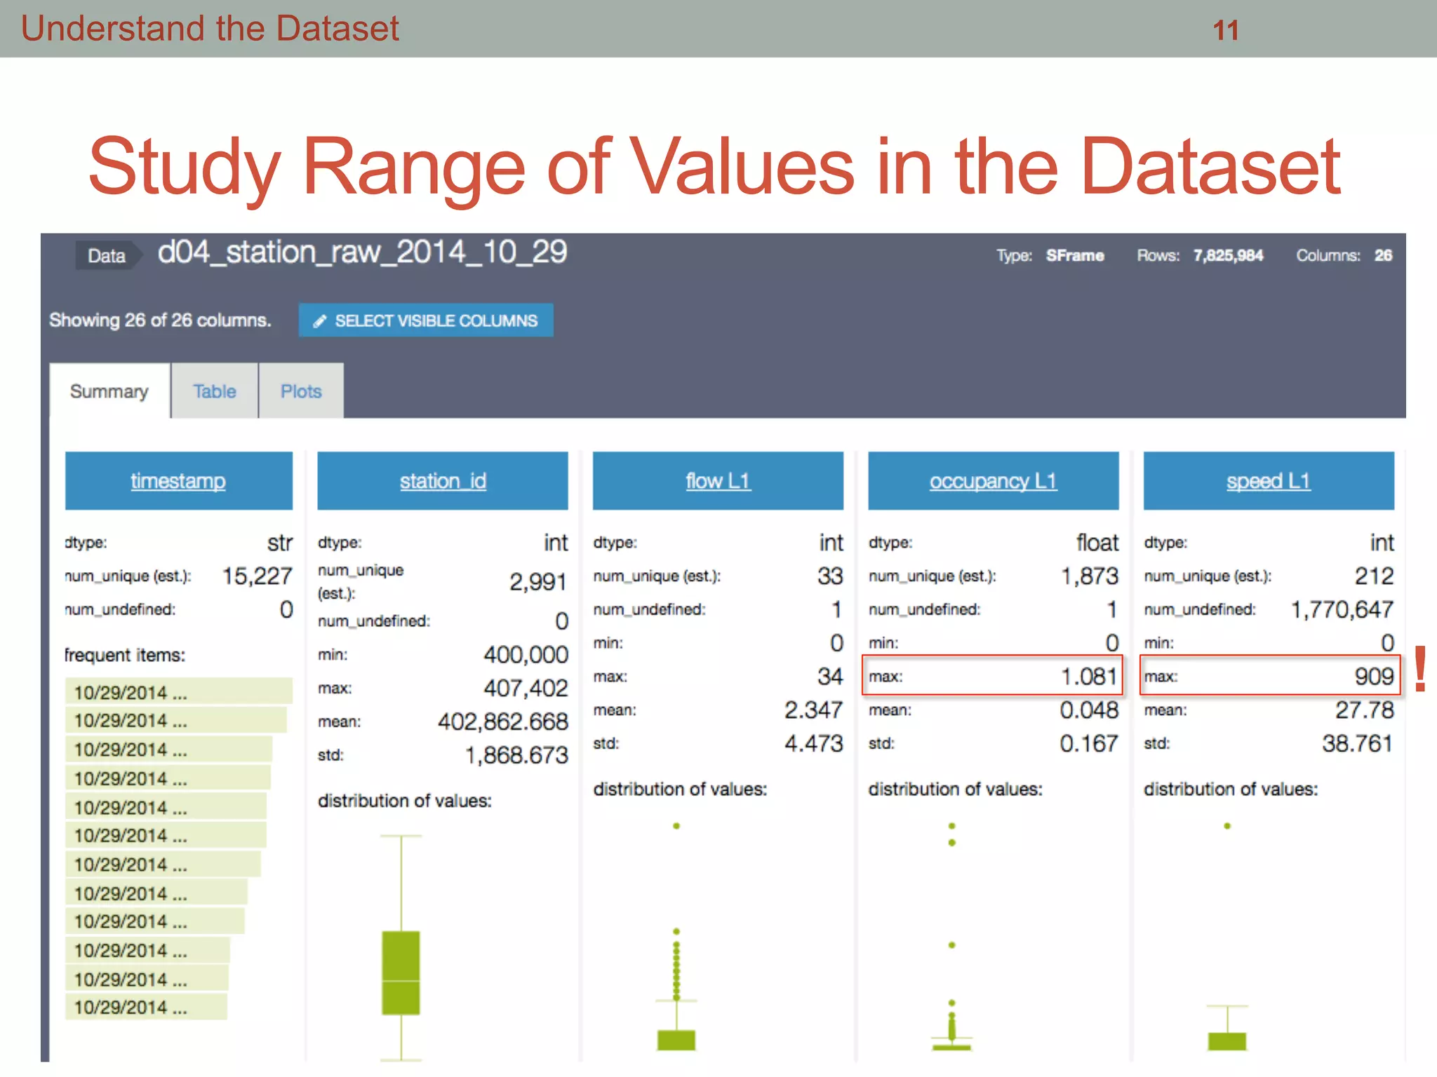The width and height of the screenshot is (1437, 1077).
Task: Click occupancy L1 dtype value float
Action: coord(1097,543)
